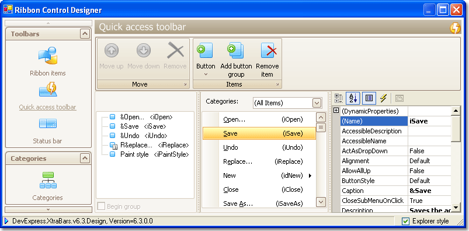Select Open... (iOpen) in item list
469x231 pixels.
click(x=259, y=119)
